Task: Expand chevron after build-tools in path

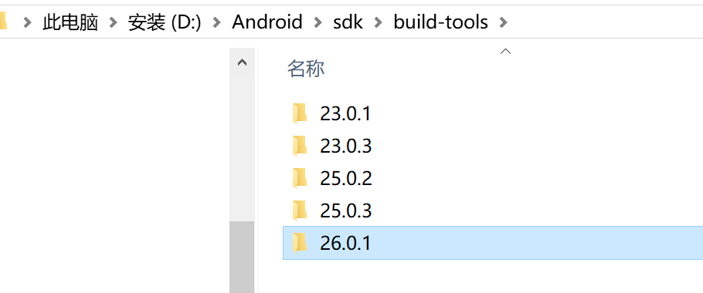Action: (x=504, y=22)
